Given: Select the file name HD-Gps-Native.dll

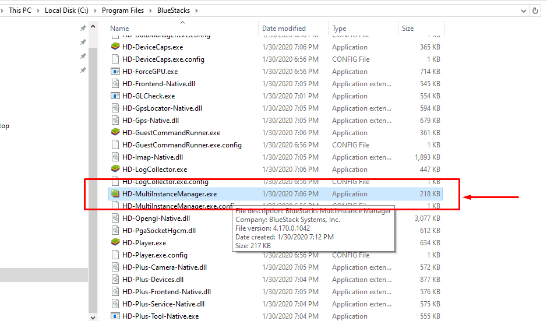Looking at the screenshot, I should 150,121.
